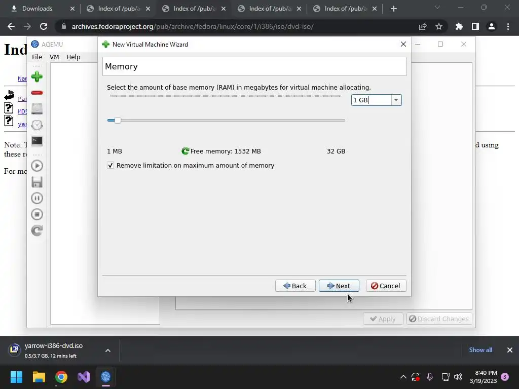Open Chrome profile icon
This screenshot has height=389, width=519.
[x=492, y=26]
